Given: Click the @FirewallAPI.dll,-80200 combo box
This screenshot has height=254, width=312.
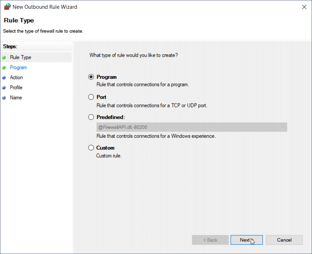Looking at the screenshot, I should pyautogui.click(x=189, y=127).
